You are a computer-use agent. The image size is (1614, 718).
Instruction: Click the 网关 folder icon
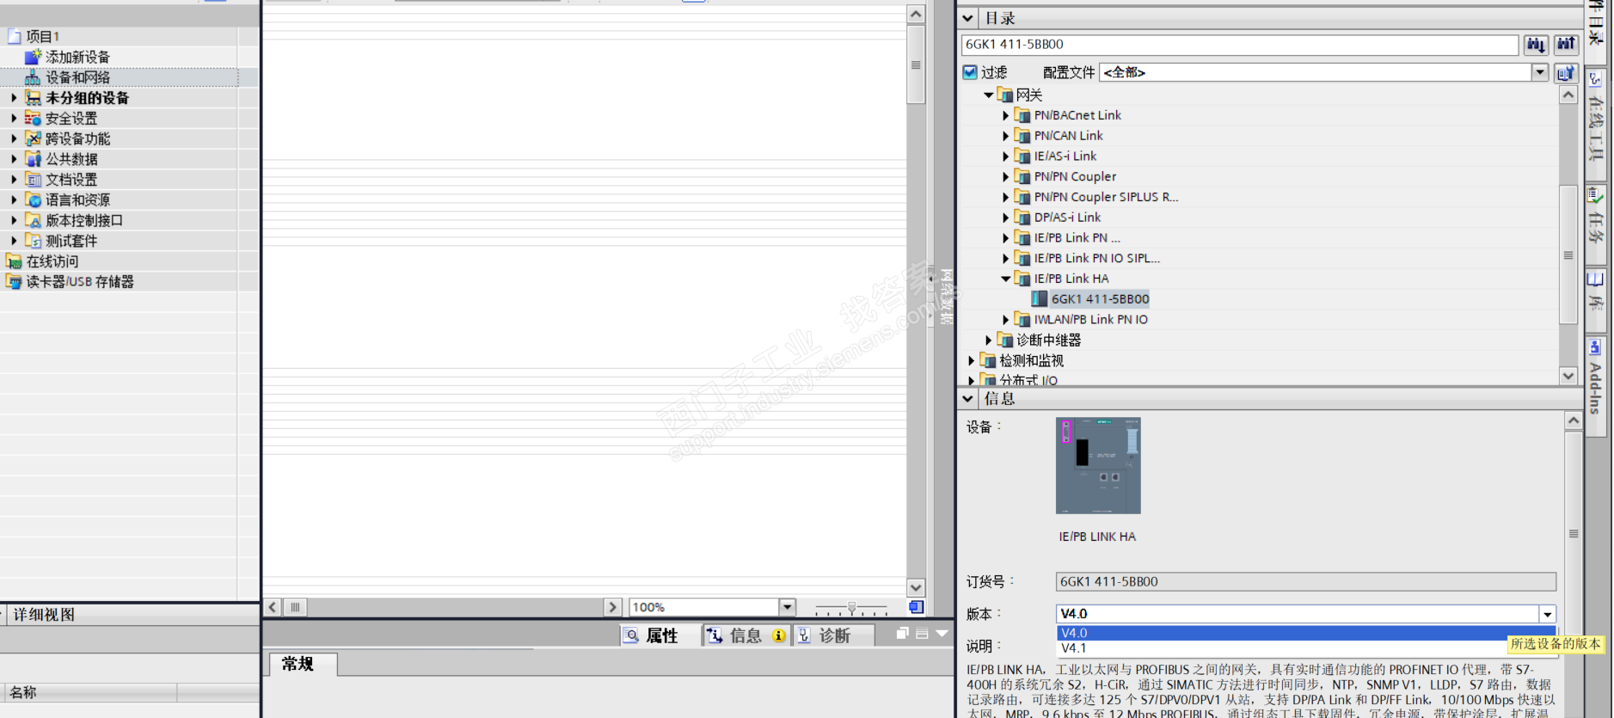[x=1005, y=95]
